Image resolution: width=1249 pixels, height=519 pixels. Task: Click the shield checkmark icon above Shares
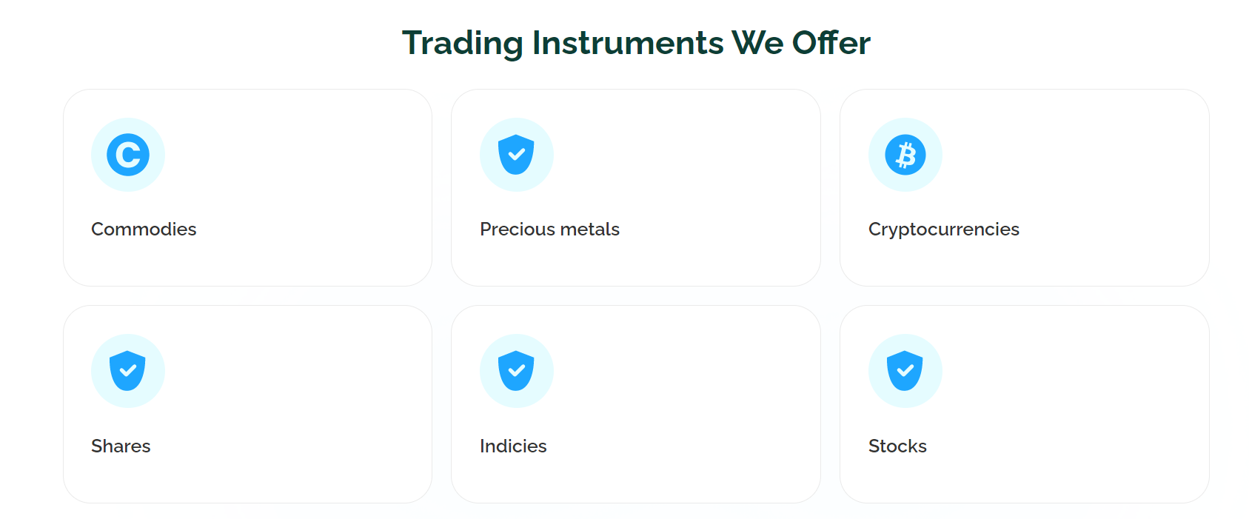point(128,371)
